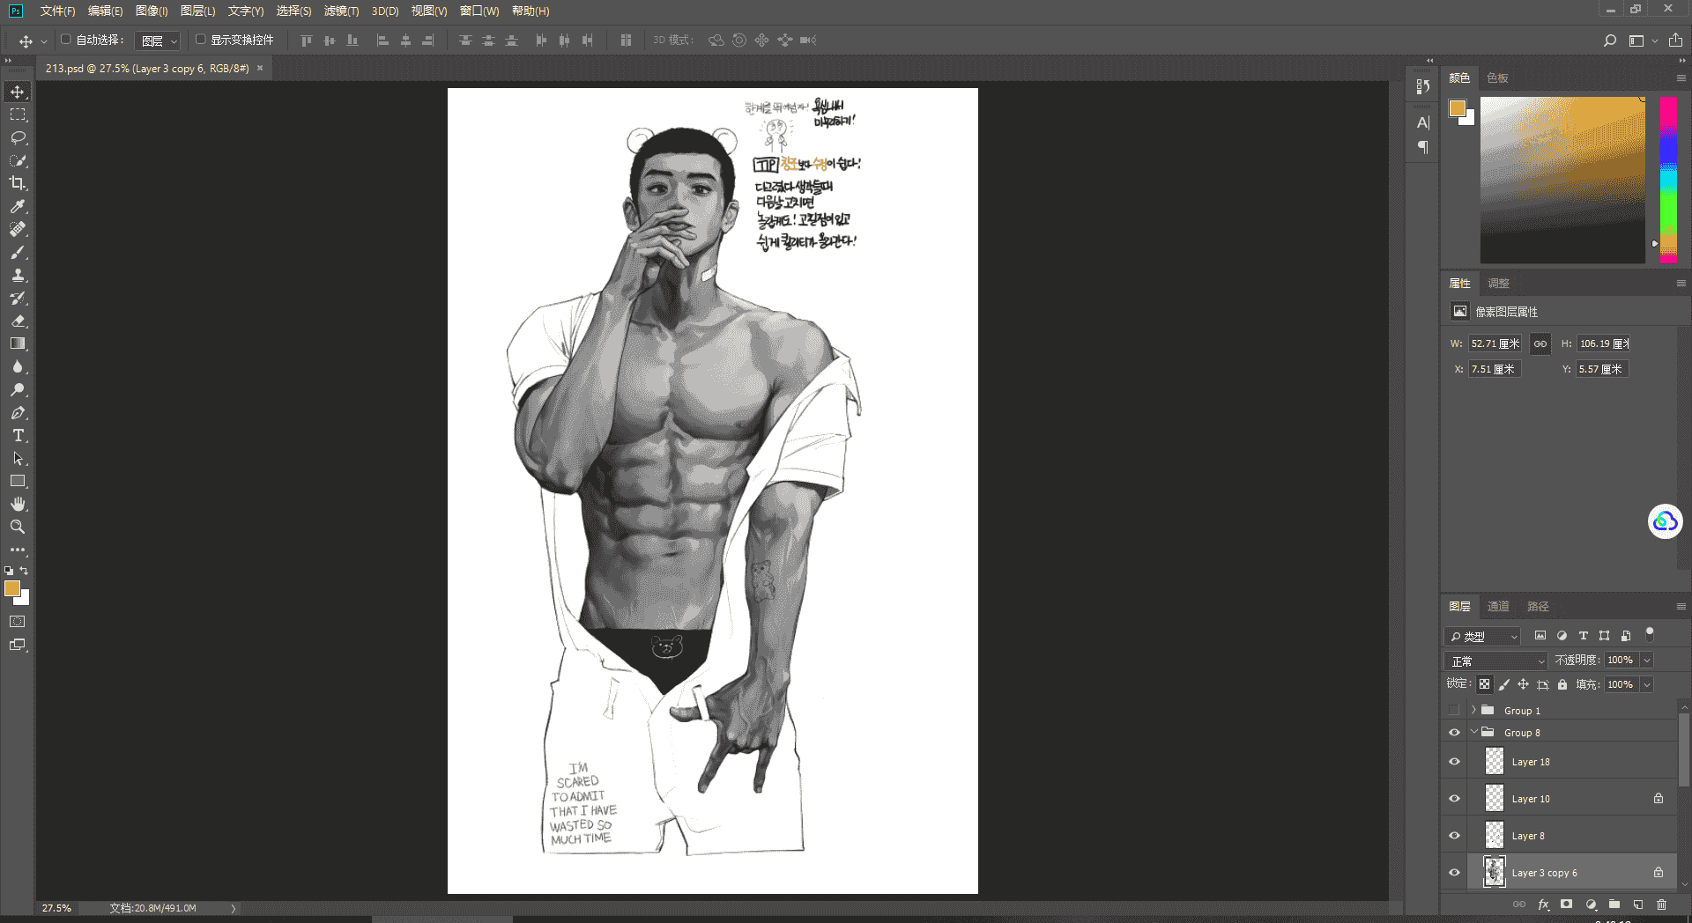Create a new group folder icon

point(1614,905)
